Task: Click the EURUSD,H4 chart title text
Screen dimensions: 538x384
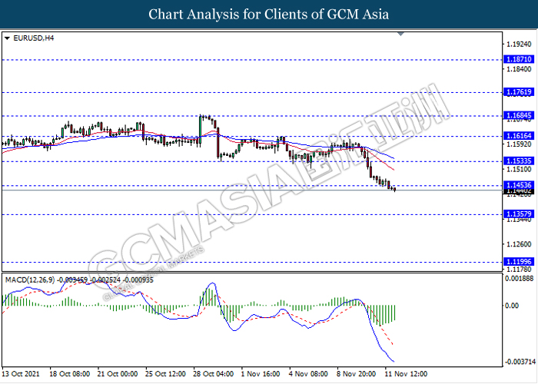Action: click(x=34, y=38)
